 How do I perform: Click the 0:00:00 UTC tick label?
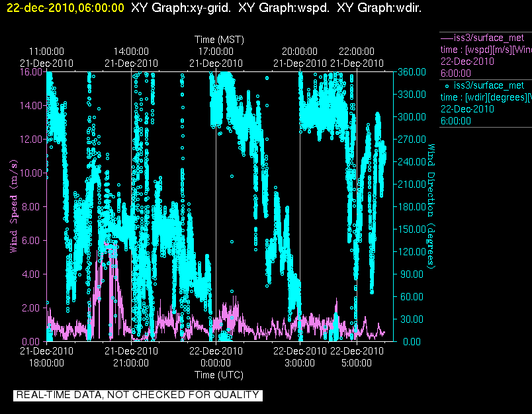pos(216,363)
